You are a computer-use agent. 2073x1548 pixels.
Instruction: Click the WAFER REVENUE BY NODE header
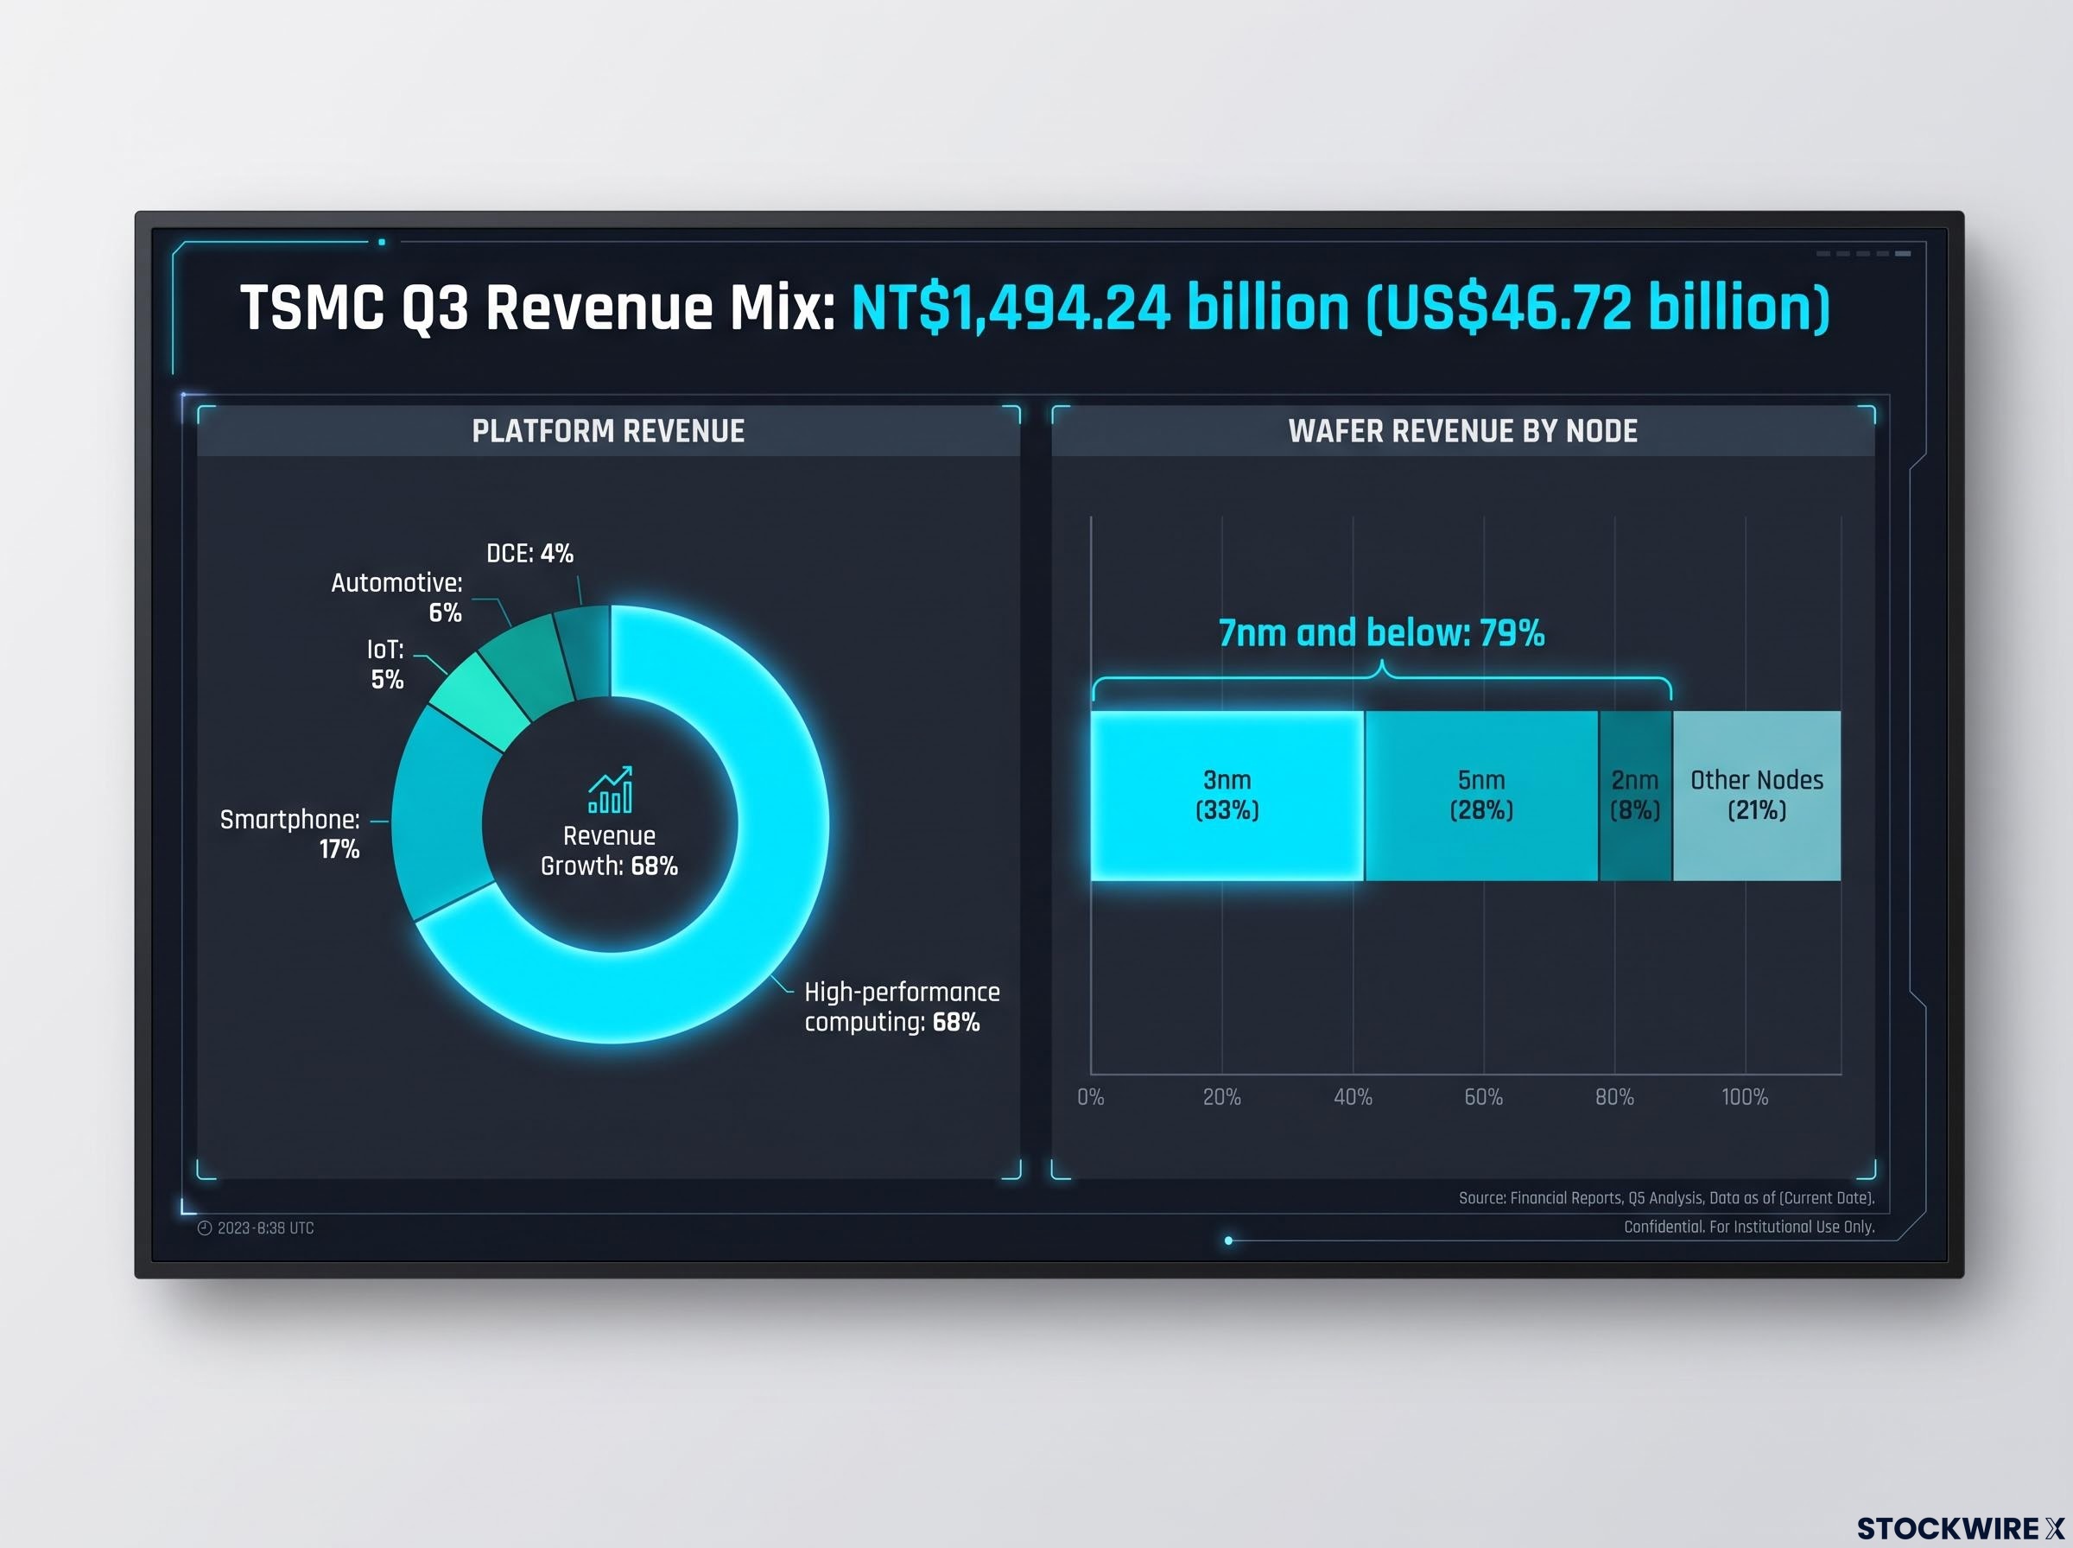tap(1463, 431)
